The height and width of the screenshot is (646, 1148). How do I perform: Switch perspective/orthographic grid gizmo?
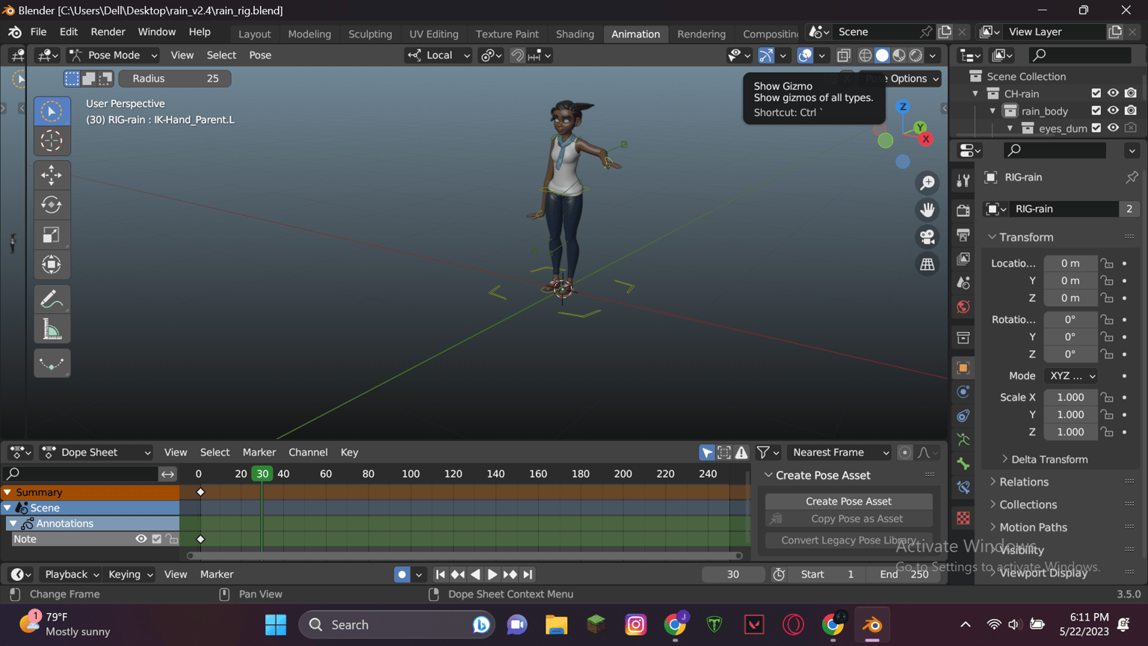pyautogui.click(x=928, y=264)
